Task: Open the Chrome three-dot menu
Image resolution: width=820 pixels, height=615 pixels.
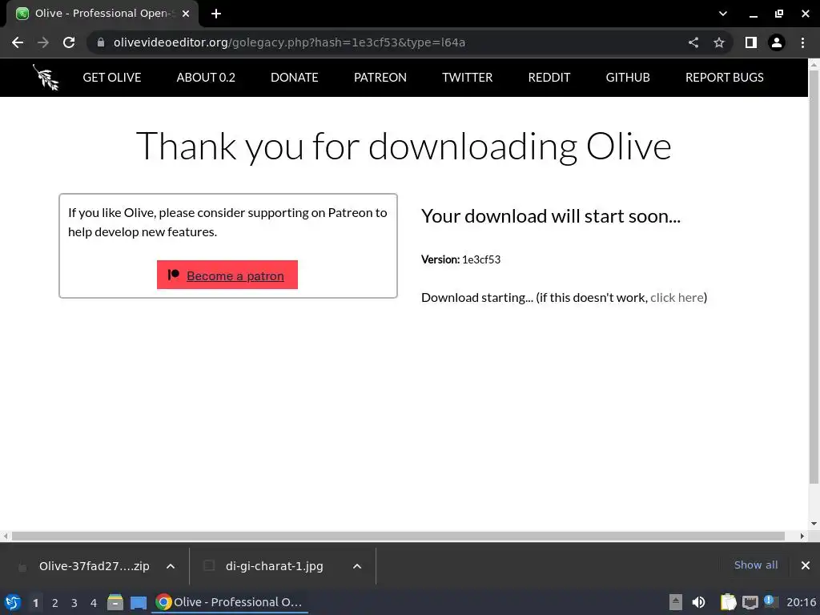Action: [x=802, y=42]
